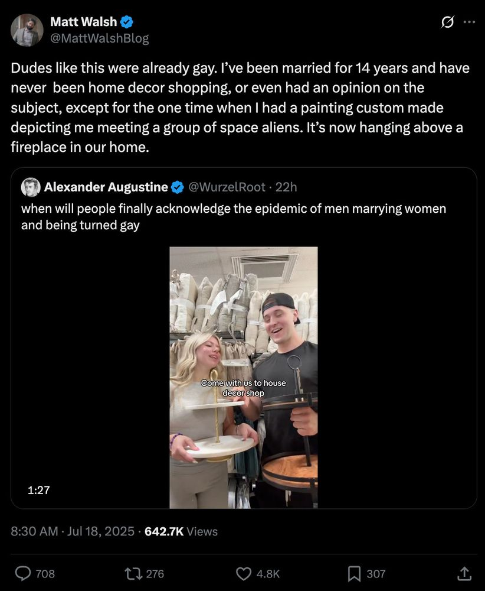485x591 pixels.
Task: Click the Alexander Augustine name link
Action: [106, 187]
